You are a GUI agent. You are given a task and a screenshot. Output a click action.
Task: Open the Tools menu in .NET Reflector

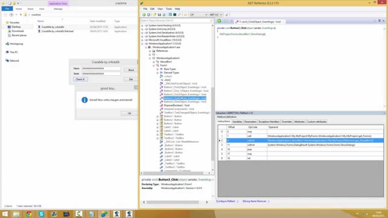169,9
